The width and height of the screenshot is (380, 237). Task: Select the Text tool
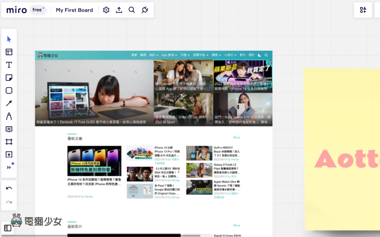click(9, 65)
